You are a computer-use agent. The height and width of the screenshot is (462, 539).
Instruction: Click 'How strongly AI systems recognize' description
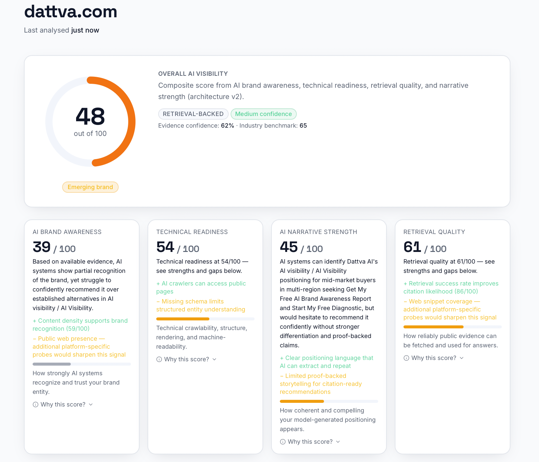[x=76, y=383]
